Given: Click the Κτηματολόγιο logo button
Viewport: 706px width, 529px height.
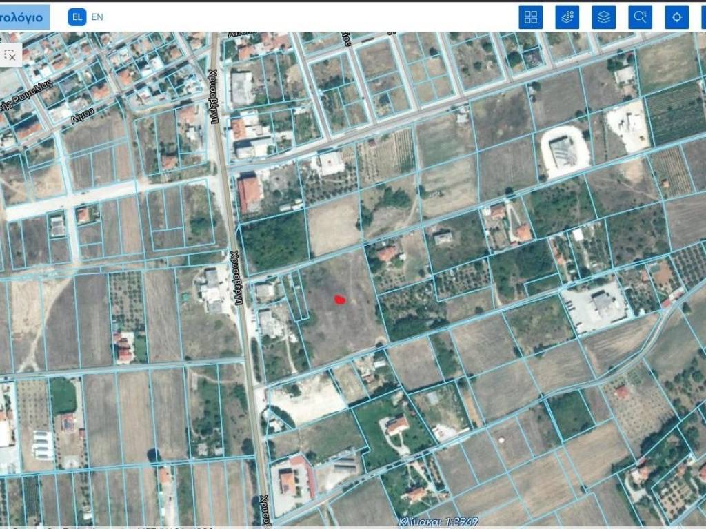Looking at the screenshot, I should tap(24, 17).
